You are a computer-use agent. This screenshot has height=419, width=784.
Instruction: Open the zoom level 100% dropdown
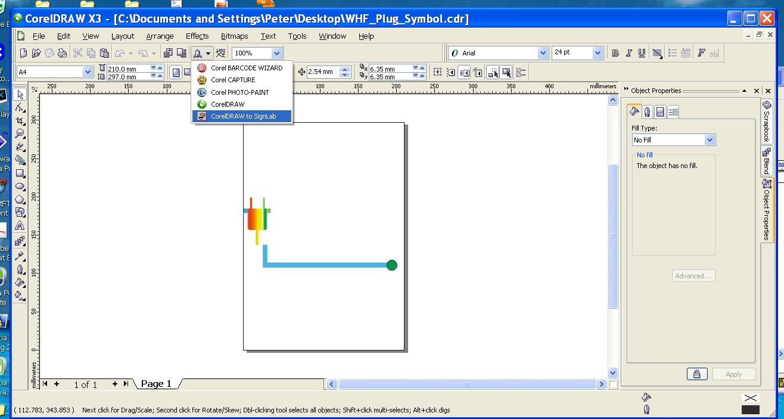tap(277, 53)
